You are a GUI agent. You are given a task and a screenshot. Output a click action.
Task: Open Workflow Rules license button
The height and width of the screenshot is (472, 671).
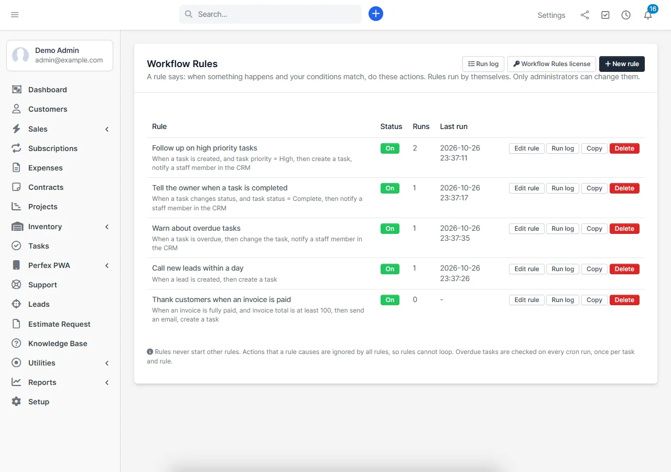pyautogui.click(x=551, y=64)
